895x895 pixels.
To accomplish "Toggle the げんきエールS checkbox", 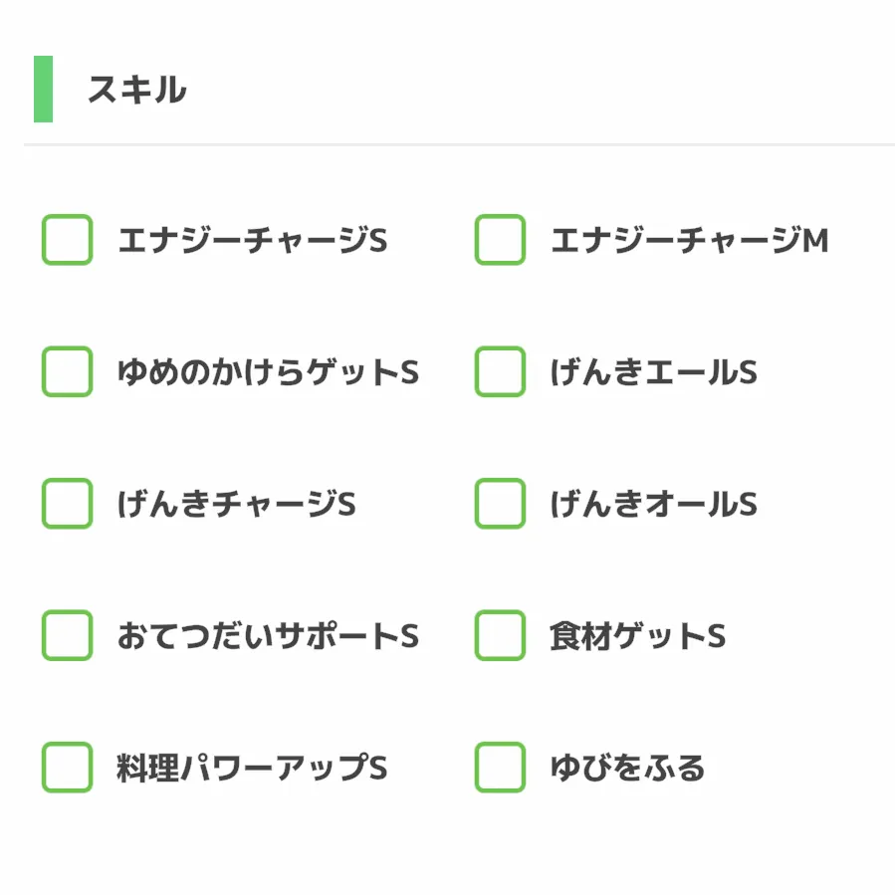I will [x=500, y=372].
